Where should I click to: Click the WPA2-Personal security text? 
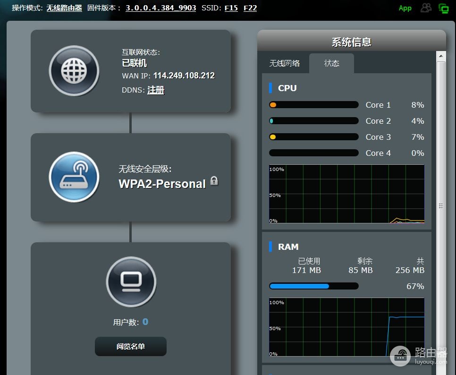[162, 184]
